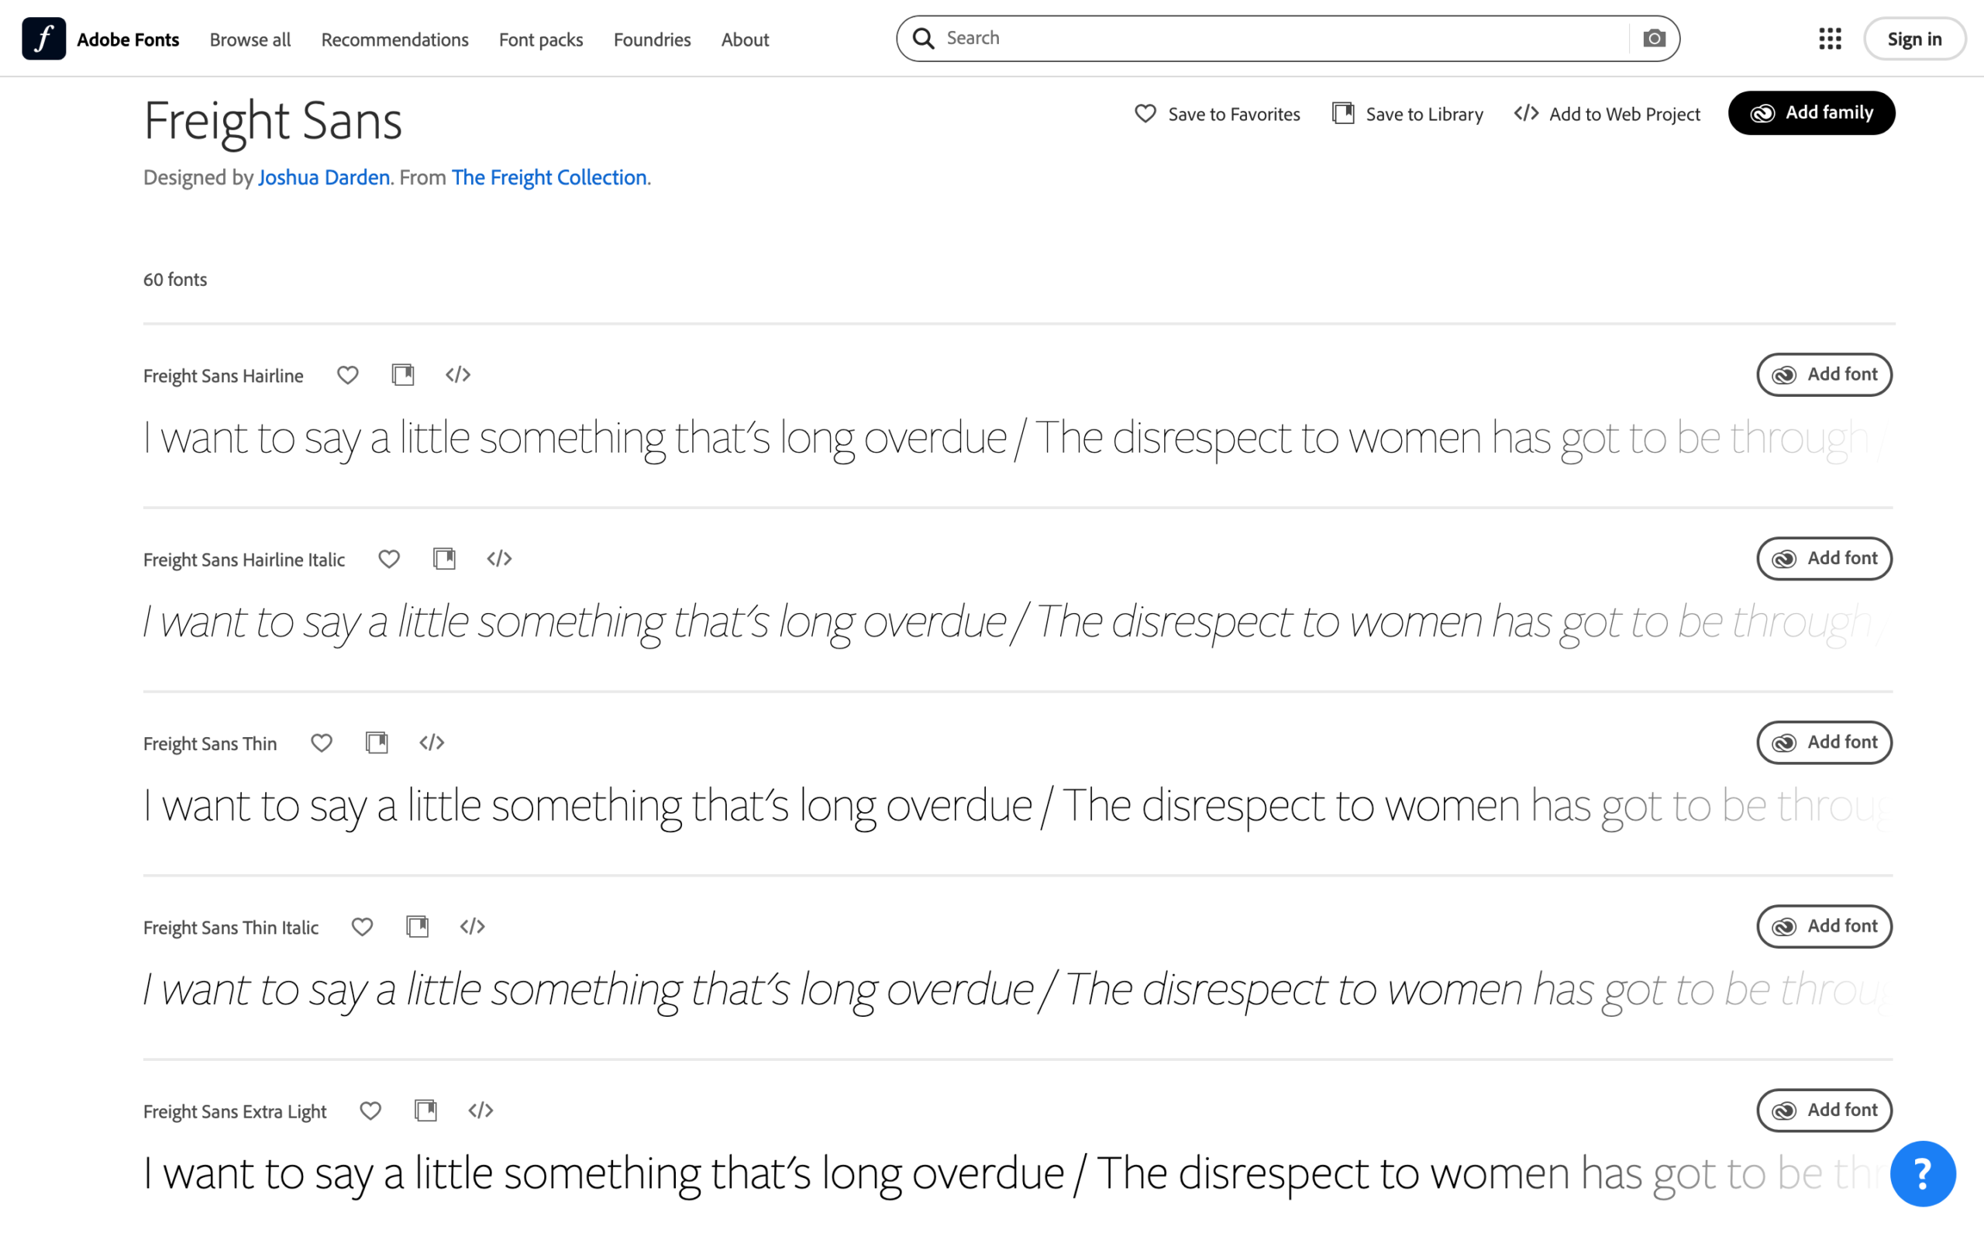Open the apps grid icon
Screen dimensions: 1984x1240
tap(1830, 39)
